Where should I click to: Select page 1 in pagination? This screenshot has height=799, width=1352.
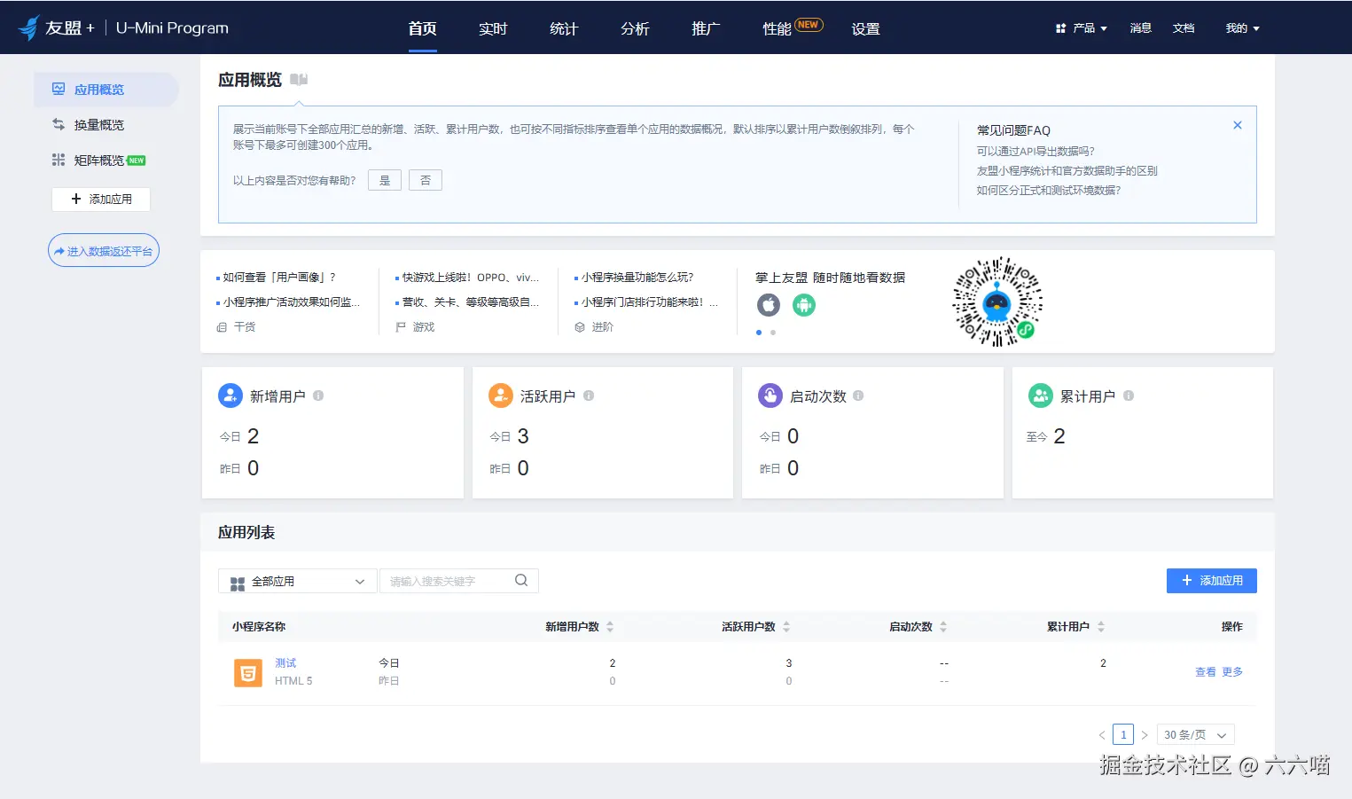[x=1123, y=735]
